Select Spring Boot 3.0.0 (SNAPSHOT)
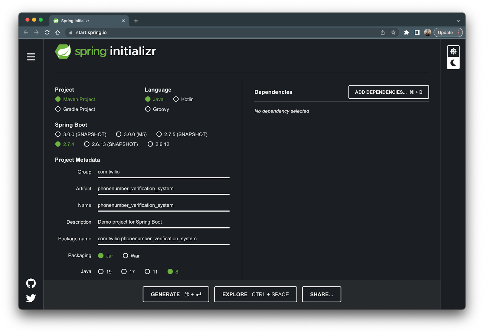 tap(81, 134)
